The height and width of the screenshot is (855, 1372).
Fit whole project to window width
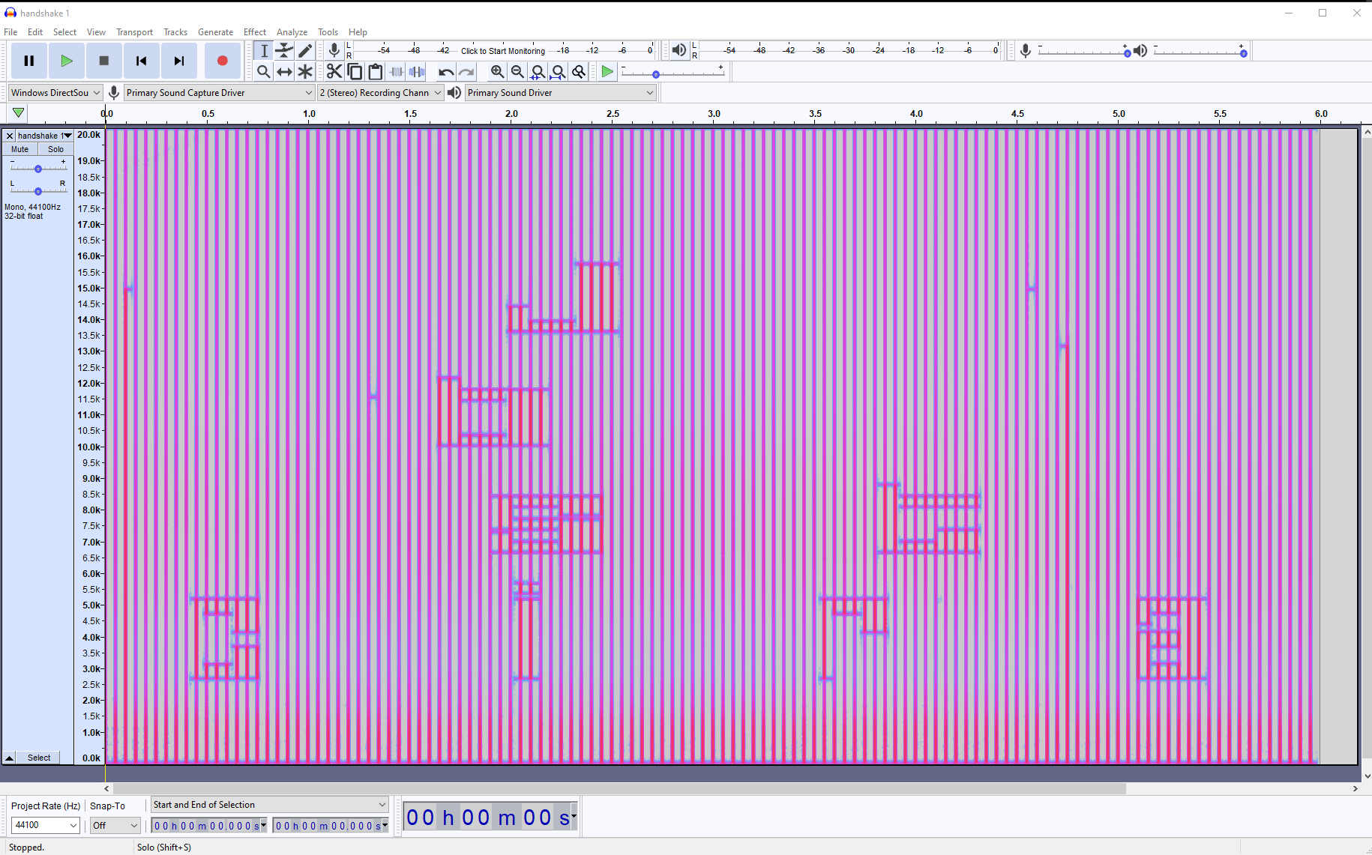click(x=558, y=71)
